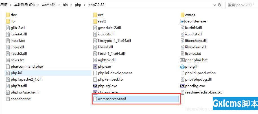The image size is (258, 114).
Task: Click the phpdbg.exe application icon
Action: click(182, 86)
